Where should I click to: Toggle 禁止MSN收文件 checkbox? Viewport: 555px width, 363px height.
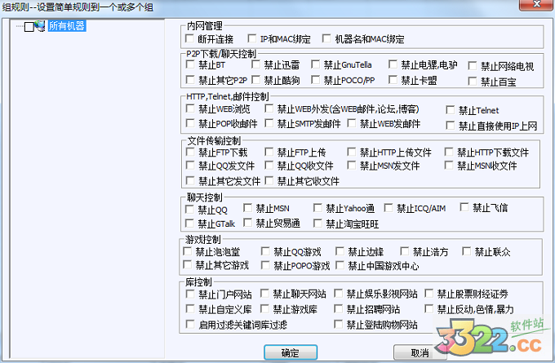coord(449,166)
